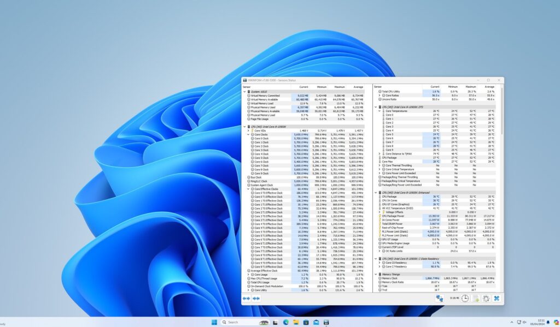560x327 pixels.
Task: Click the notification bell in system tray
Action: 548,323
